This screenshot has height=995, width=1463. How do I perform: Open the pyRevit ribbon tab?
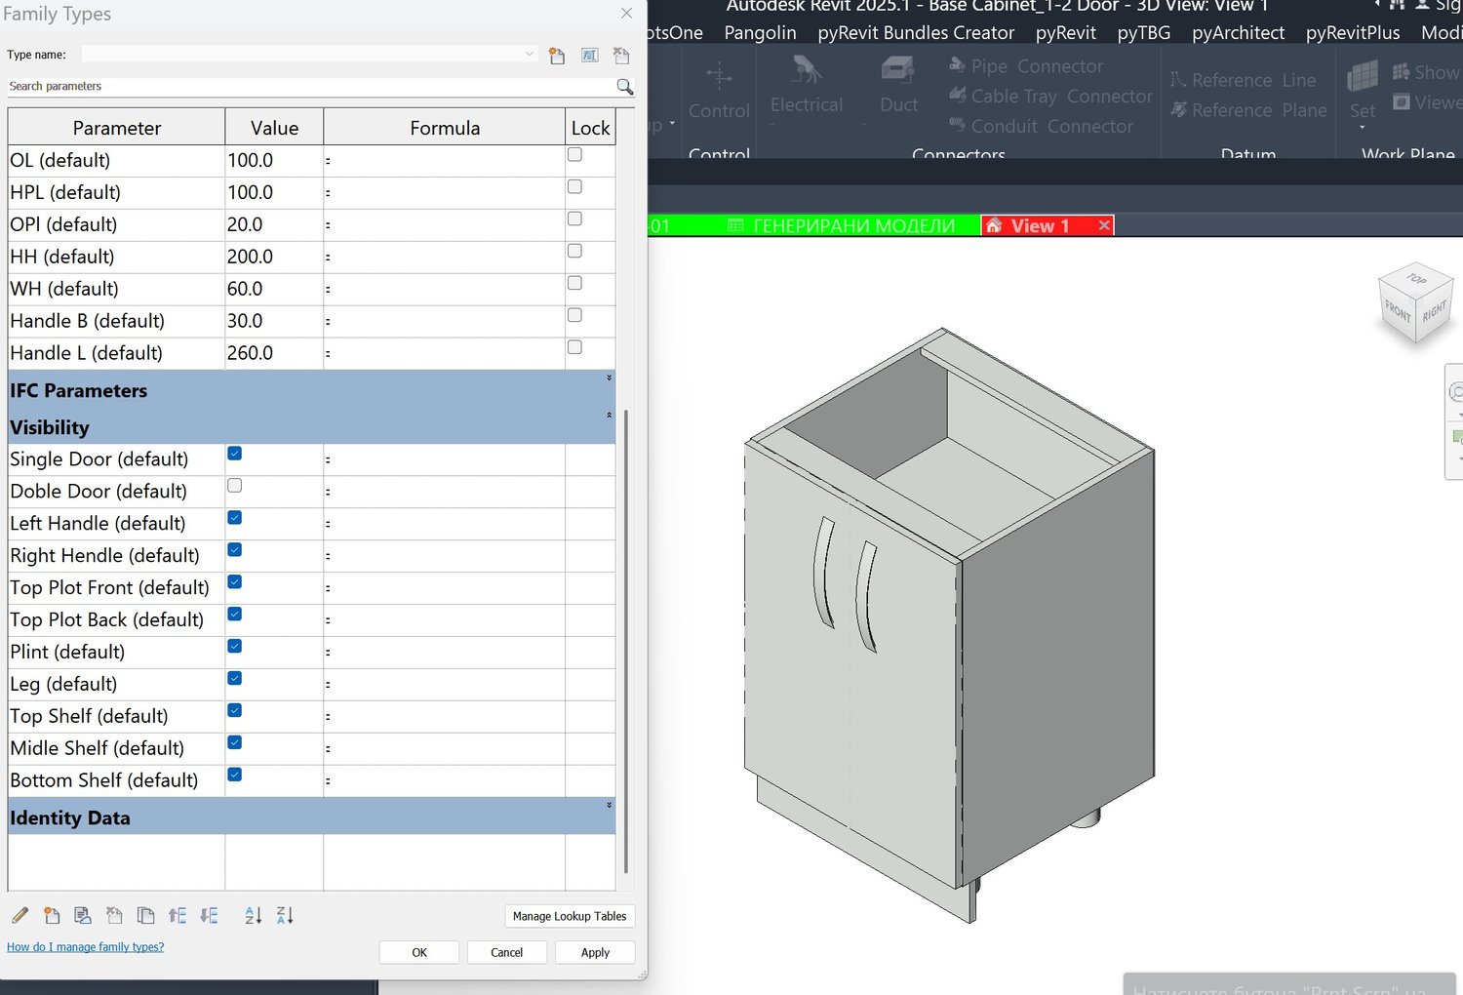(1065, 33)
